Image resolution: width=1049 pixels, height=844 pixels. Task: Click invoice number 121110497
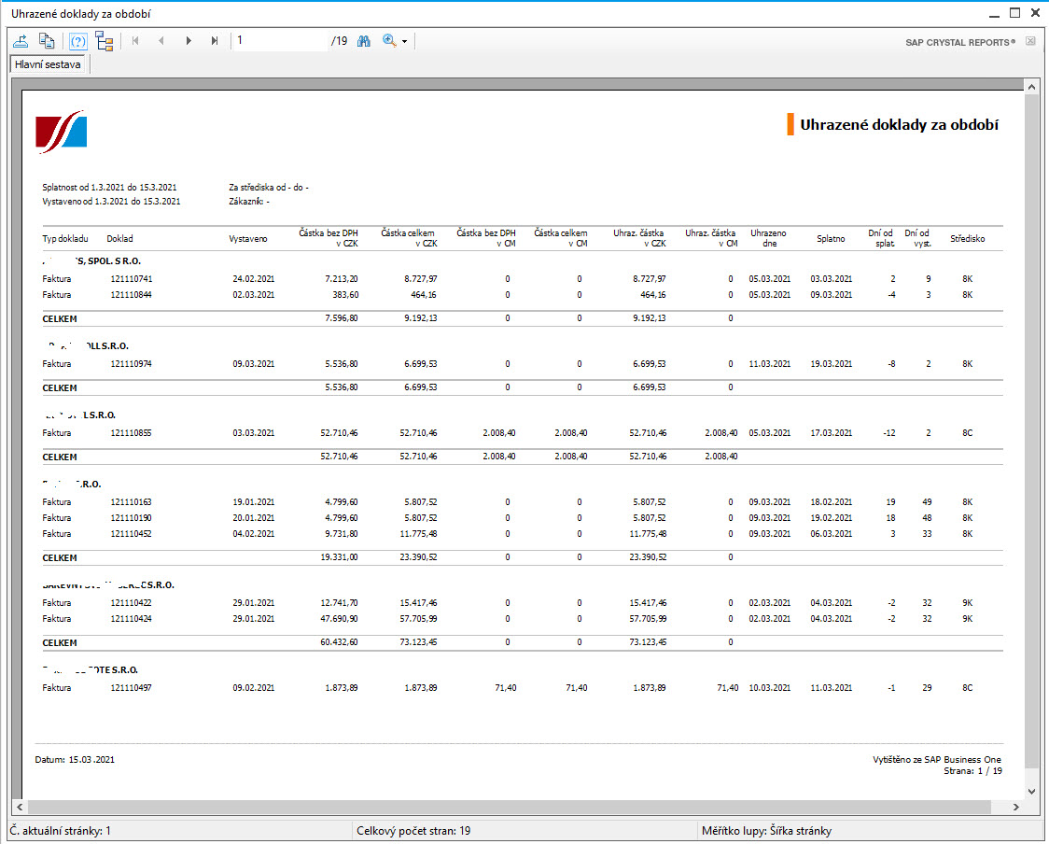(x=131, y=688)
